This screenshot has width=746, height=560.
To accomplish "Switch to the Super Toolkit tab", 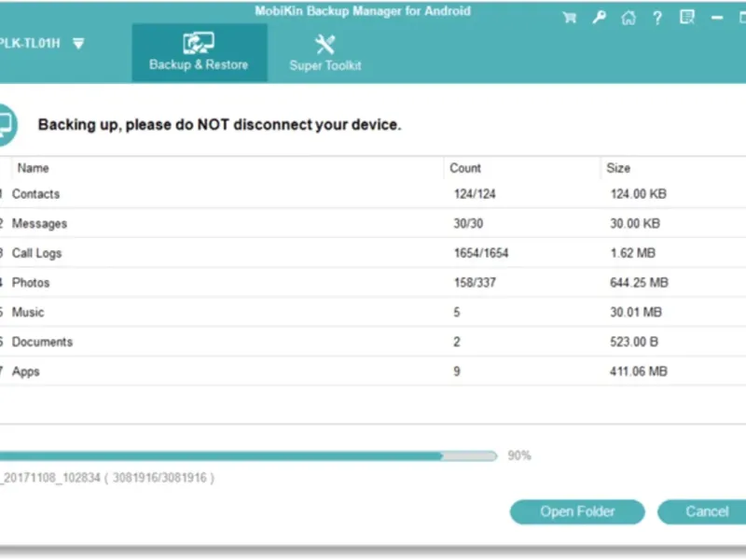I will point(325,52).
